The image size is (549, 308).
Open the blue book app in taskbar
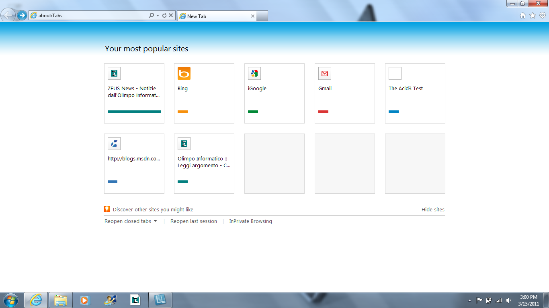160,300
